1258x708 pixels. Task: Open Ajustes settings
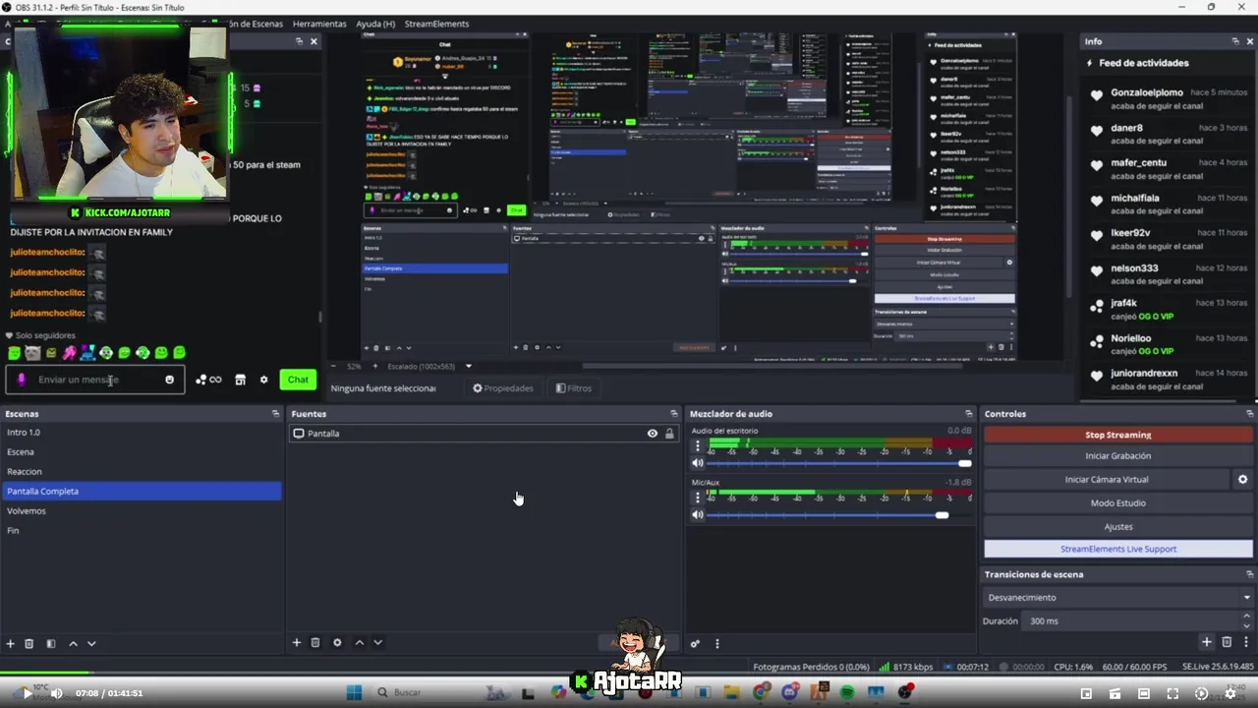(x=1118, y=526)
